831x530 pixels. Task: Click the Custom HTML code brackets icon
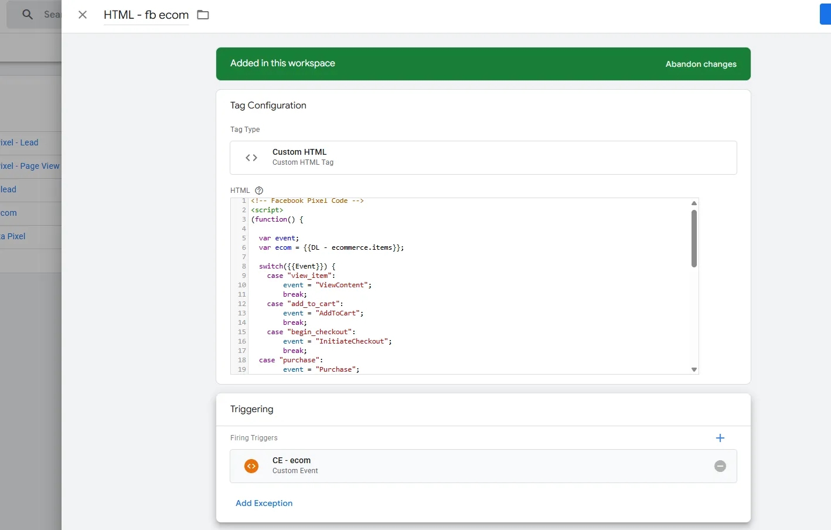click(x=251, y=158)
